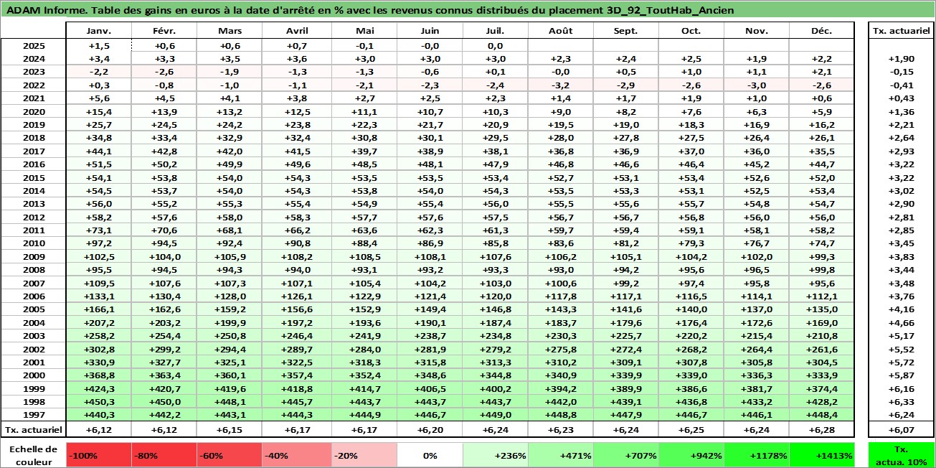
Task: Select the Nov. column header
Action: click(756, 31)
